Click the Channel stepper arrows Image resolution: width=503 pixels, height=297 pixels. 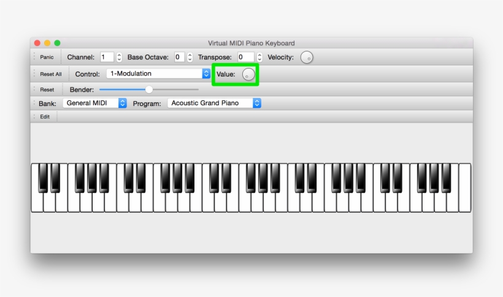click(x=119, y=57)
